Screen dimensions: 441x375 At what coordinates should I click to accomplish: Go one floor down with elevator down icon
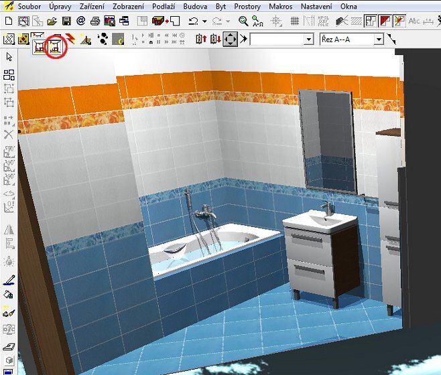tap(216, 39)
